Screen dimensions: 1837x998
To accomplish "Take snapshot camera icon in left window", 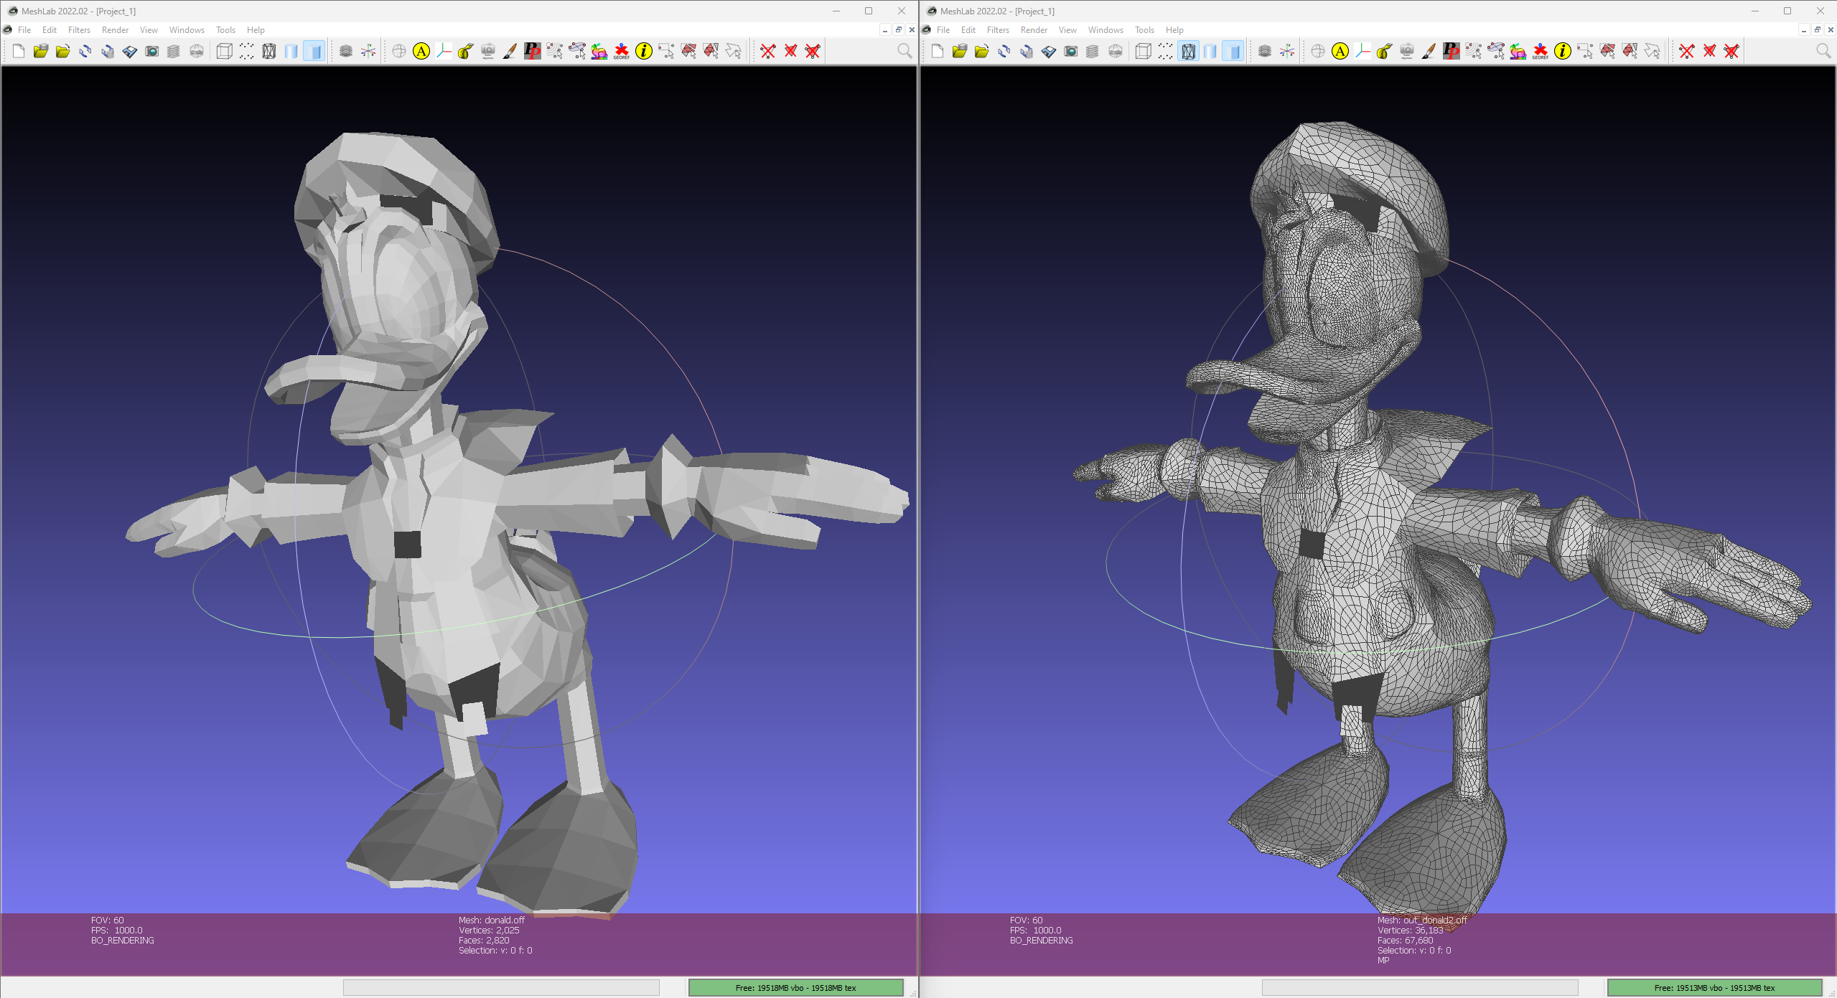I will click(x=152, y=51).
